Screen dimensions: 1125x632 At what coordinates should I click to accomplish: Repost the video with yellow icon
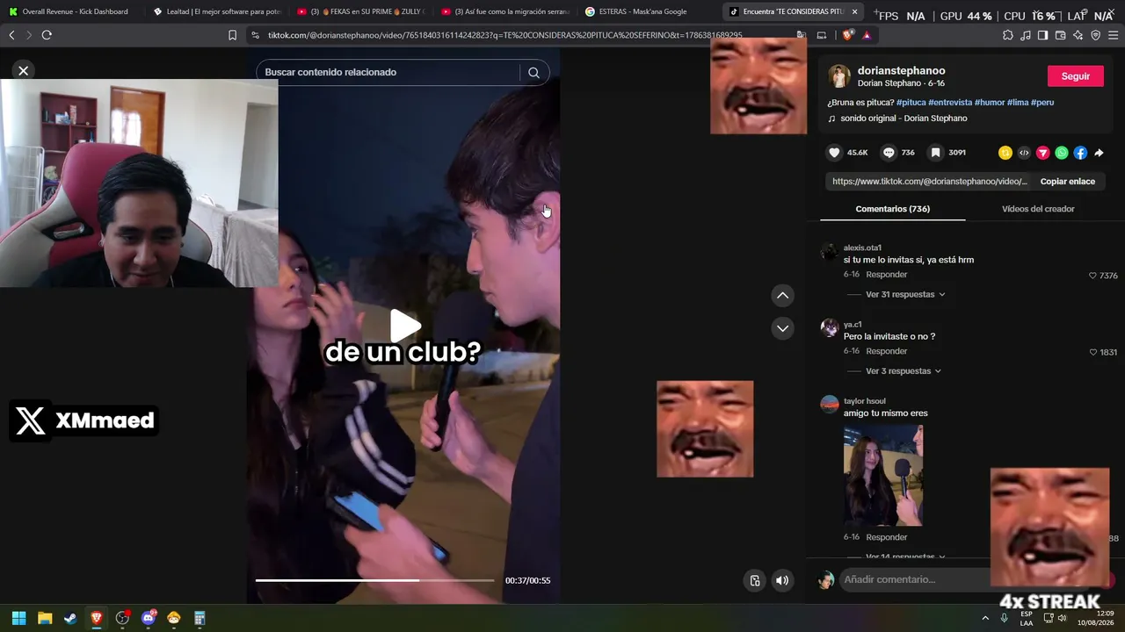tap(1005, 153)
